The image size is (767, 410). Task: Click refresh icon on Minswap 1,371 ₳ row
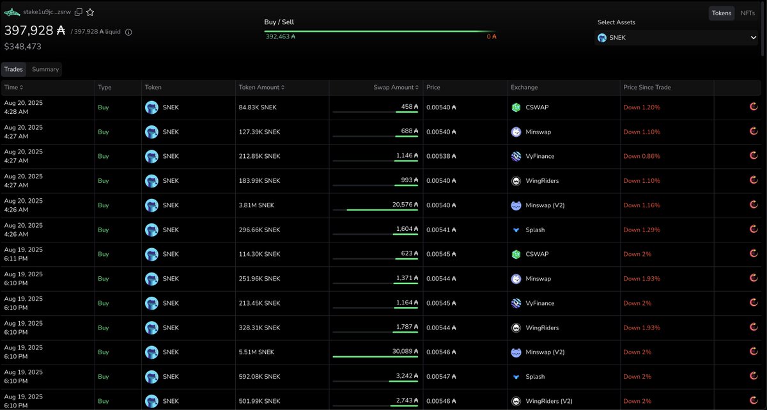tap(754, 279)
